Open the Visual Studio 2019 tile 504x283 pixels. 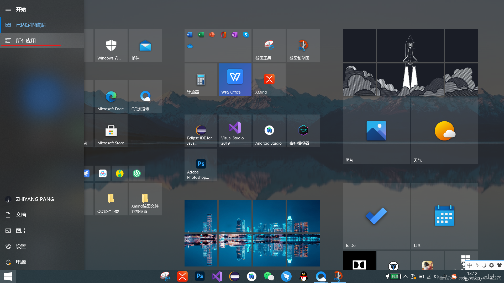tap(235, 131)
